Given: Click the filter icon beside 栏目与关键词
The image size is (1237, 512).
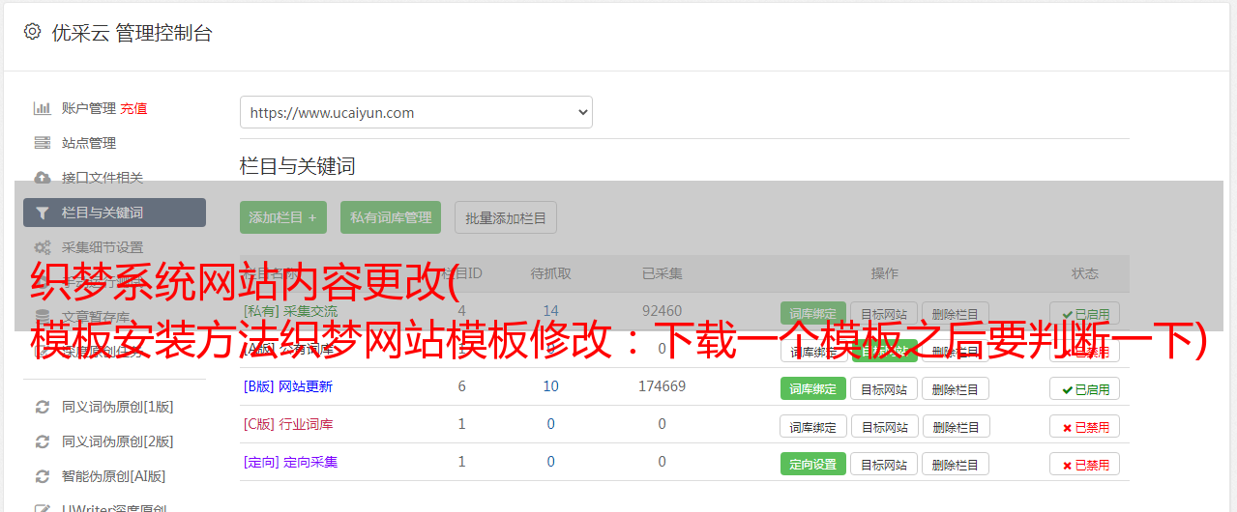Looking at the screenshot, I should tap(42, 213).
